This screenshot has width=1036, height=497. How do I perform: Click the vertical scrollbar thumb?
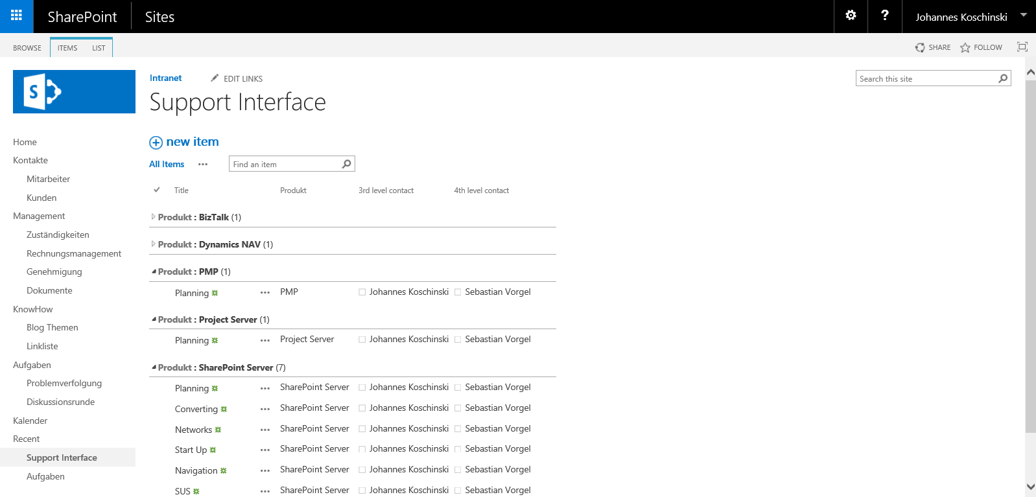tap(1030, 257)
